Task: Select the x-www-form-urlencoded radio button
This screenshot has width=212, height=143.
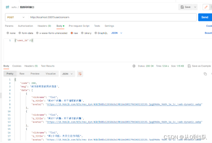Action: (37, 33)
